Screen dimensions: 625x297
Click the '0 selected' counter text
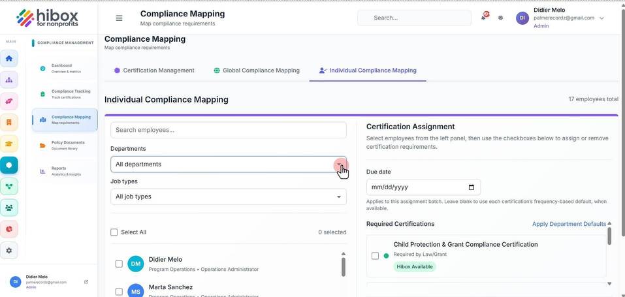coord(332,232)
